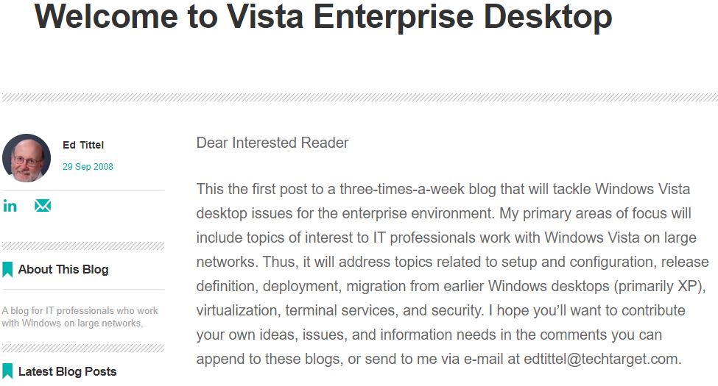718x386 pixels.
Task: Click the word virtualization in the paragraph
Action: tap(236, 310)
